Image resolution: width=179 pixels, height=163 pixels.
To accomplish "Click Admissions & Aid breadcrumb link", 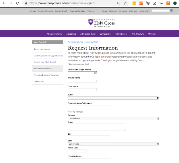I will [x=75, y=42].
